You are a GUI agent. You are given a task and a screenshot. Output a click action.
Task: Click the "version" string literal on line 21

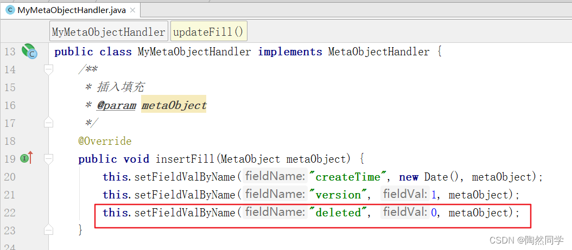(x=338, y=195)
